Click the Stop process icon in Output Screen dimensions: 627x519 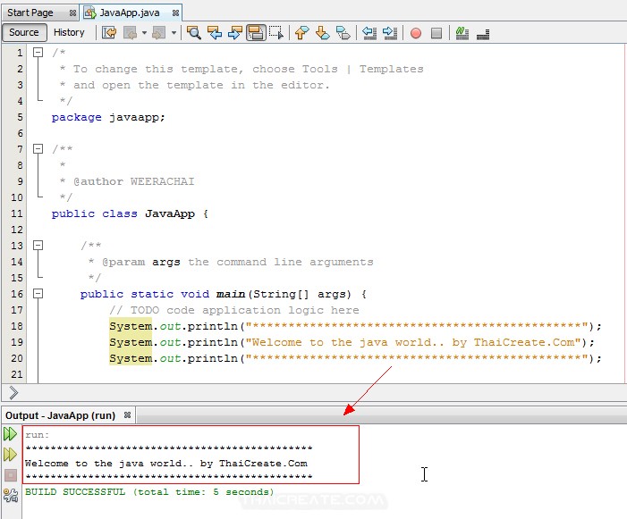[11, 475]
